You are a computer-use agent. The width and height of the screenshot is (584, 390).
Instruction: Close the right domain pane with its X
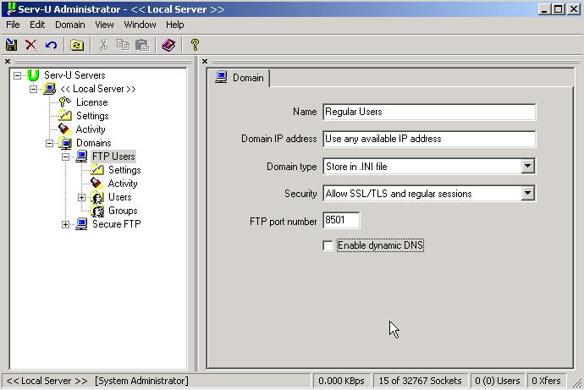coord(205,62)
